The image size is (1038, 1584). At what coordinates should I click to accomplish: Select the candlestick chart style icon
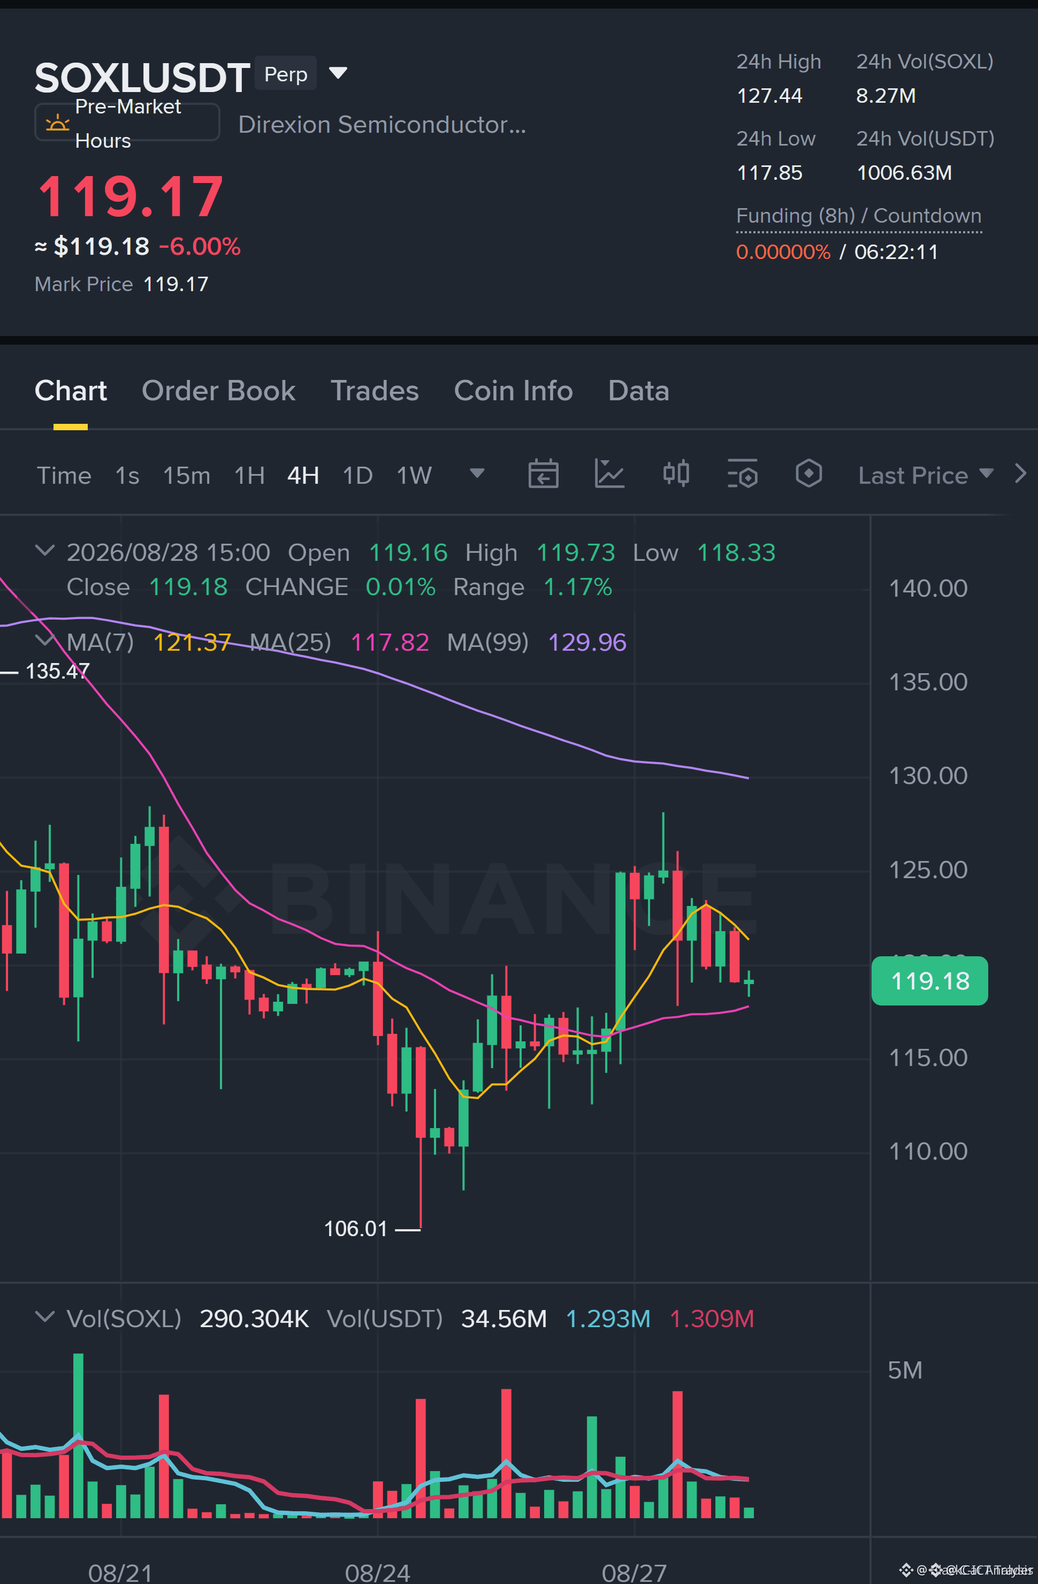coord(676,474)
